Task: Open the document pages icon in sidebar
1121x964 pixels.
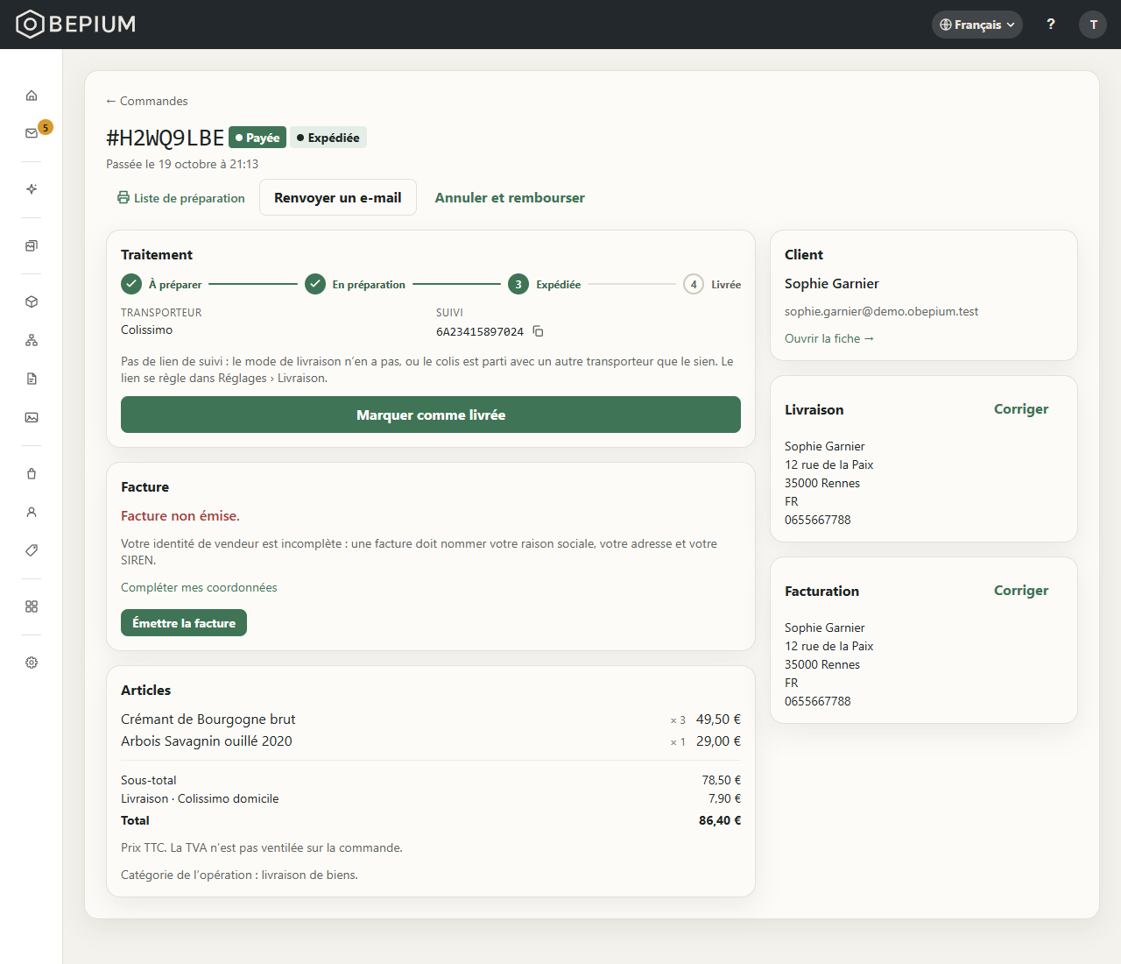Action: (32, 379)
